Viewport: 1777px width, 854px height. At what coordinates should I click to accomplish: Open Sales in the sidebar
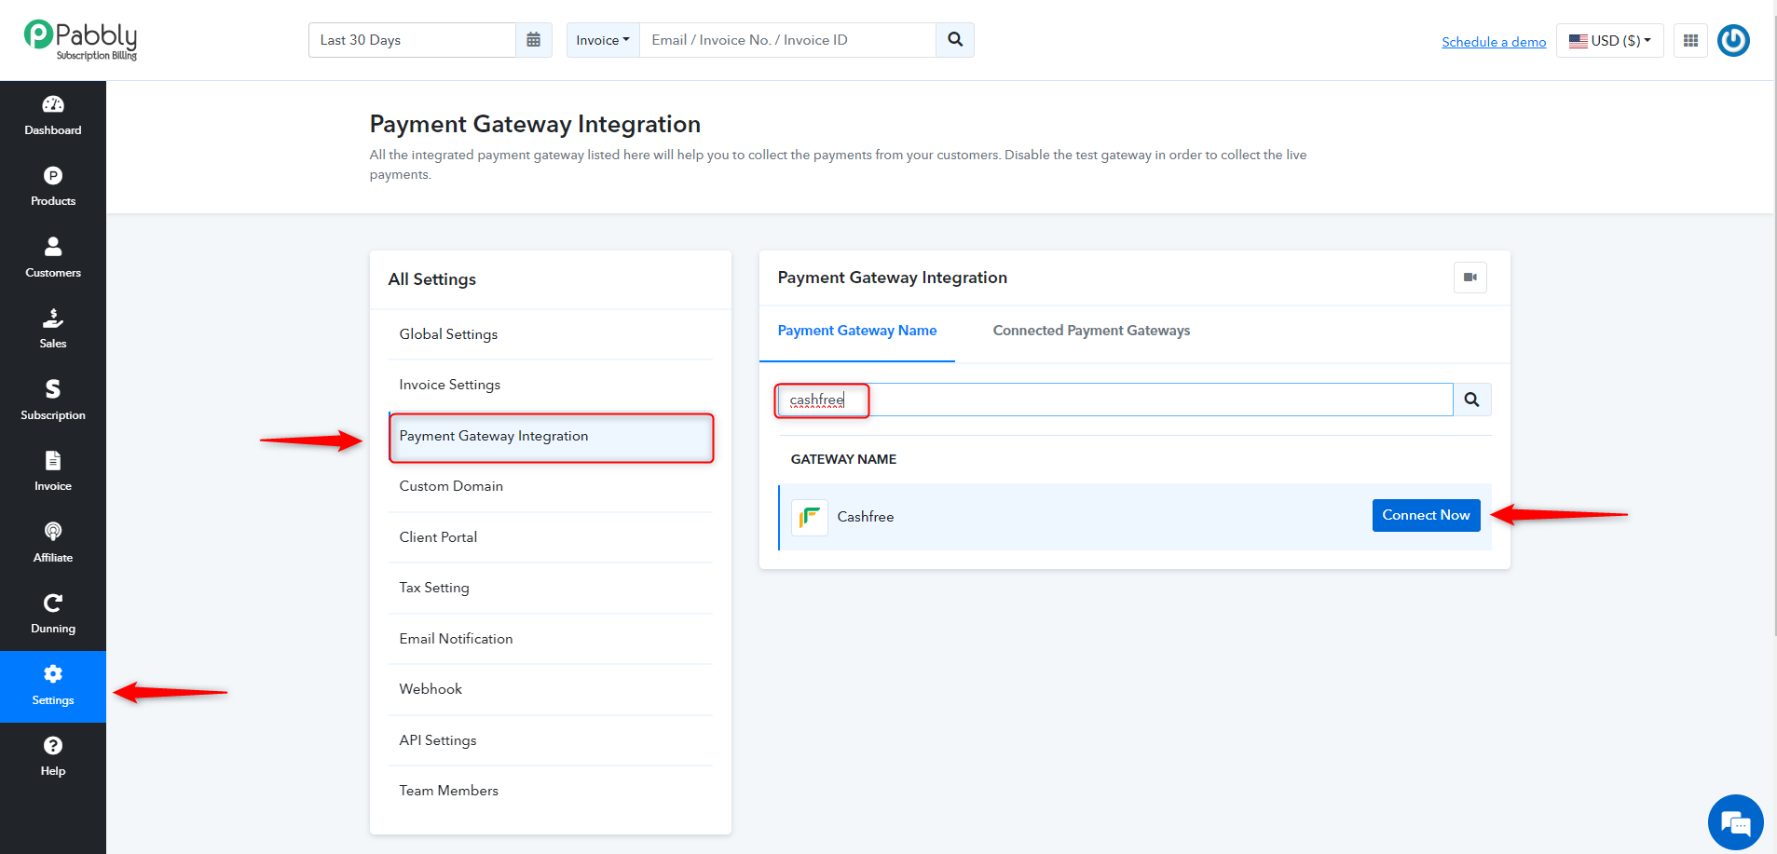(x=53, y=330)
